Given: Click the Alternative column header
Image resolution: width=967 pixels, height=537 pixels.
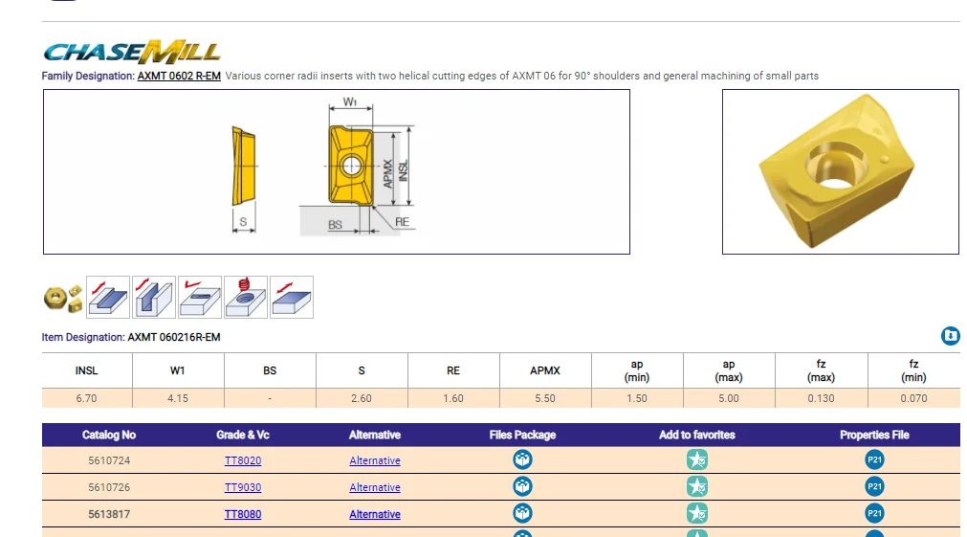Looking at the screenshot, I should tap(375, 436).
